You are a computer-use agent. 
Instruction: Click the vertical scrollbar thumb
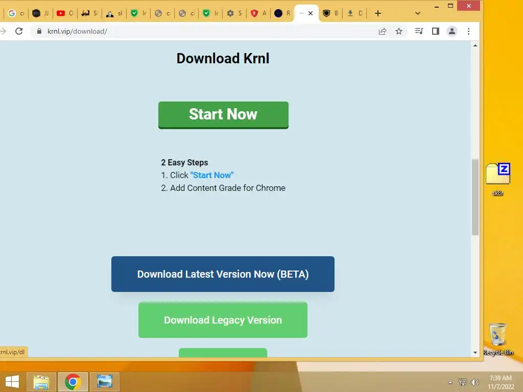click(x=475, y=197)
